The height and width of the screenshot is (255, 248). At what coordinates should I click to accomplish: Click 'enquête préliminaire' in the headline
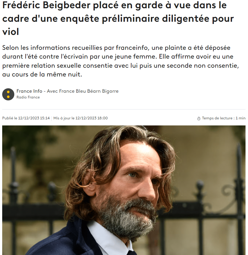point(110,18)
